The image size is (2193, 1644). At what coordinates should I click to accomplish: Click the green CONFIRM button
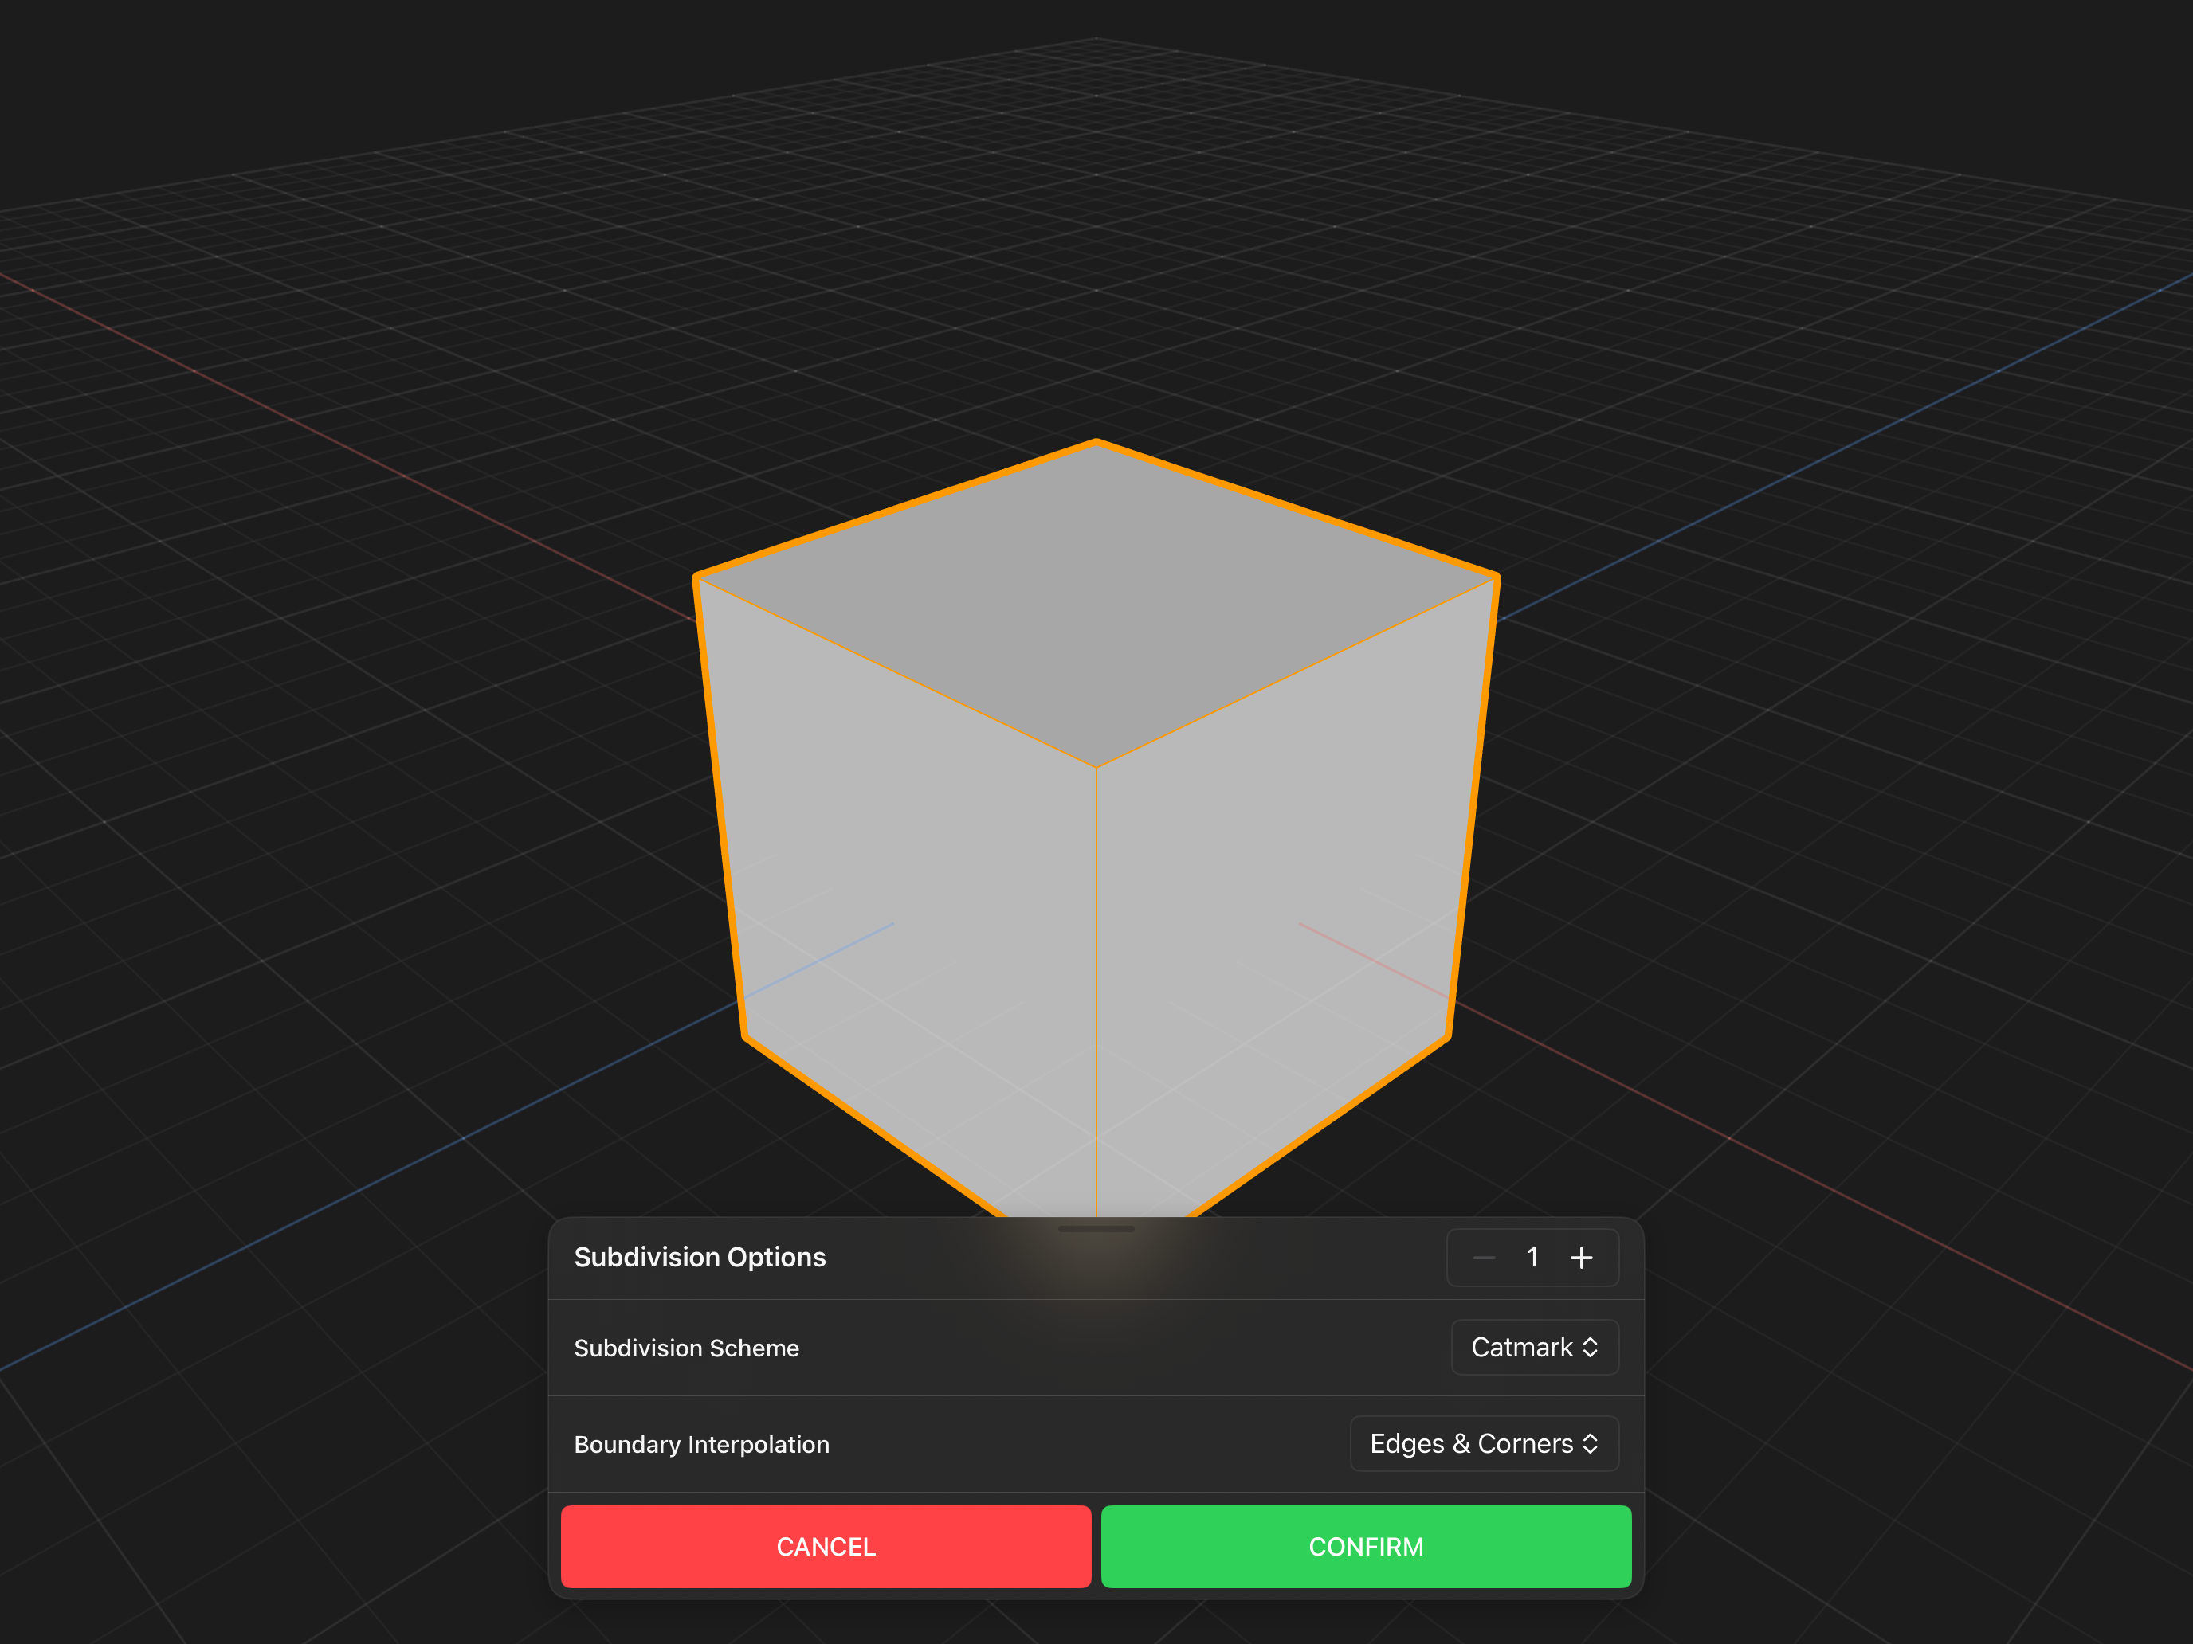coord(1366,1546)
